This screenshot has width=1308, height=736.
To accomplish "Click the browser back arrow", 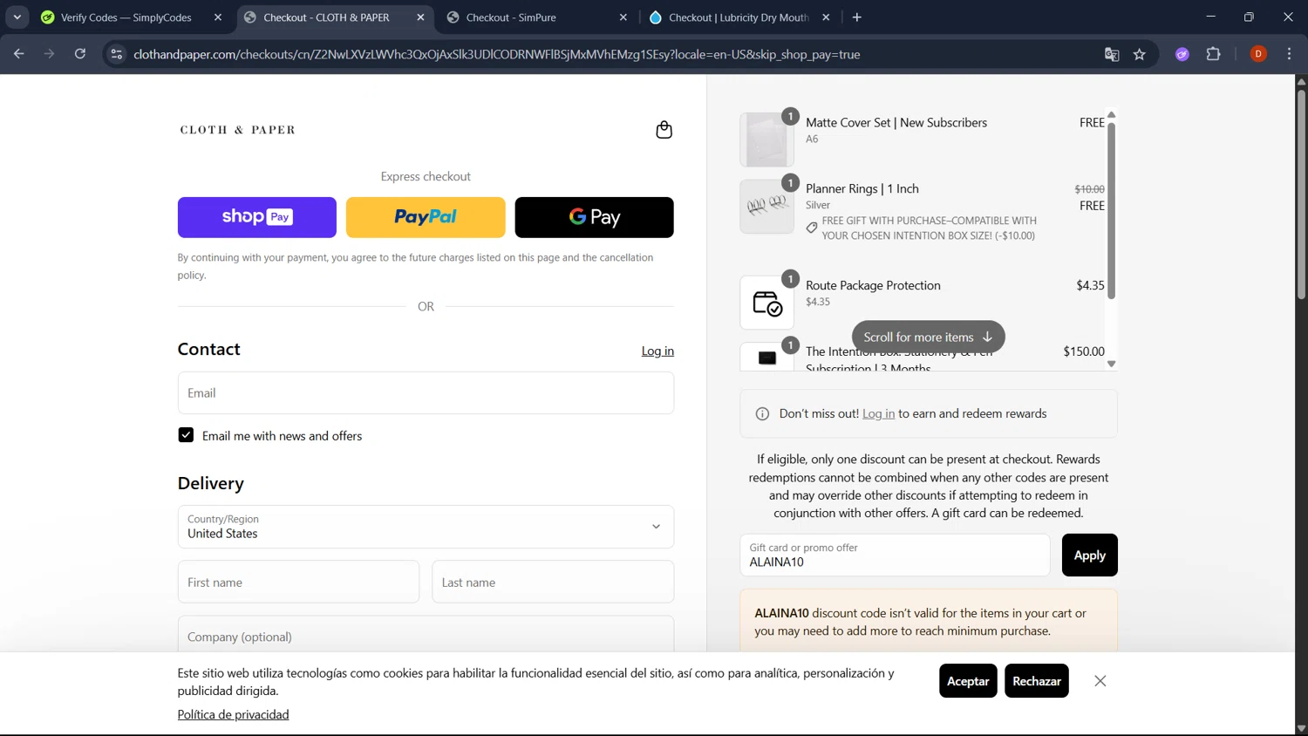I will pyautogui.click(x=19, y=54).
